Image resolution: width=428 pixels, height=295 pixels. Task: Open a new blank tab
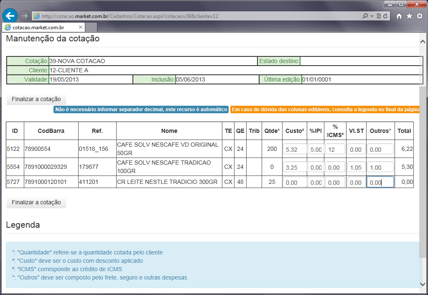[92, 27]
